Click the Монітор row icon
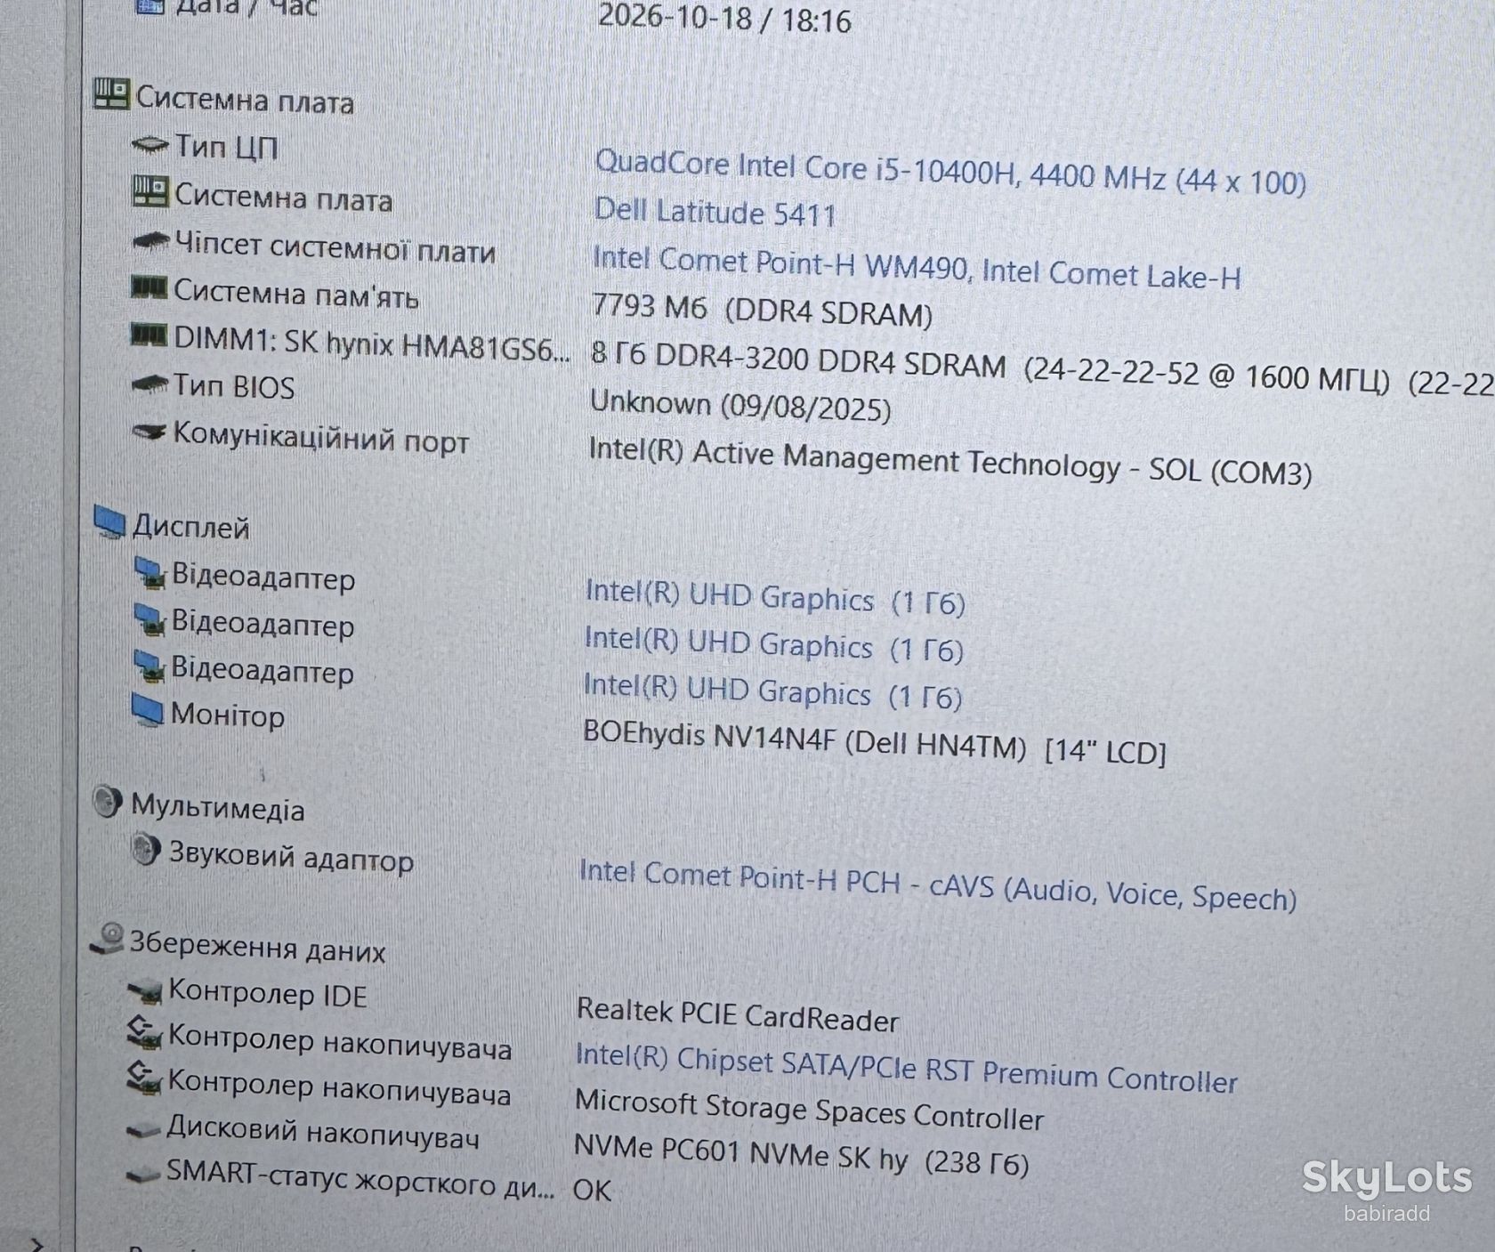Viewport: 1495px width, 1252px height. (x=147, y=711)
